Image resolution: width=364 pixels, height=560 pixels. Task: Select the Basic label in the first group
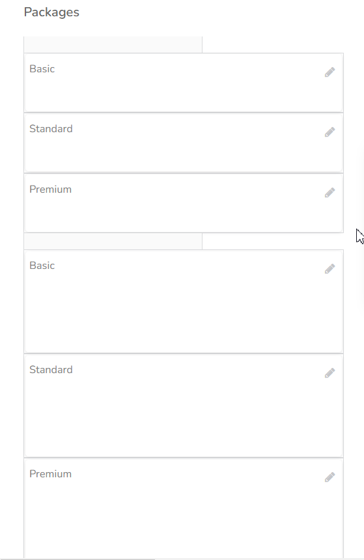(x=42, y=68)
